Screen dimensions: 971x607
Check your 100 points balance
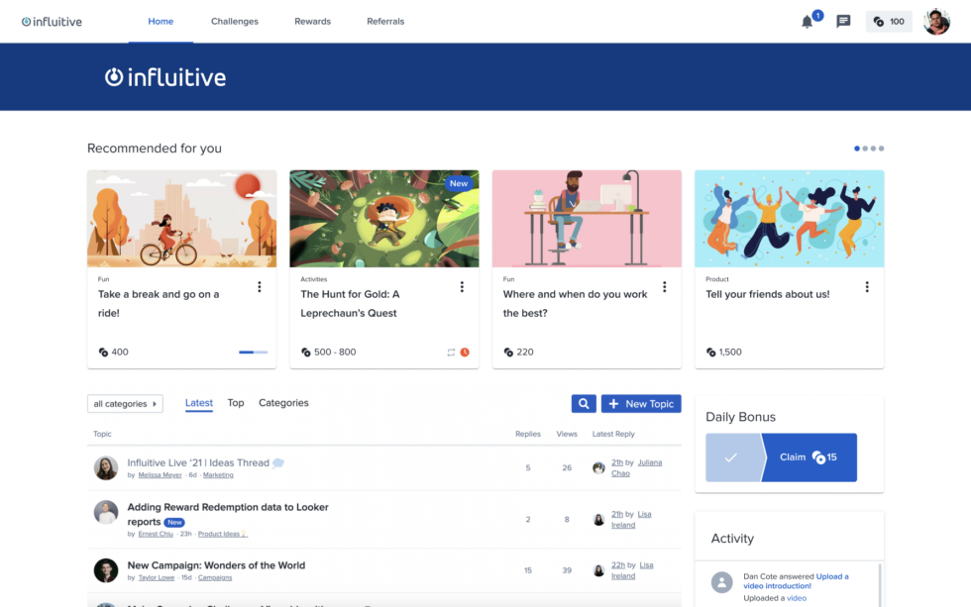coord(888,21)
